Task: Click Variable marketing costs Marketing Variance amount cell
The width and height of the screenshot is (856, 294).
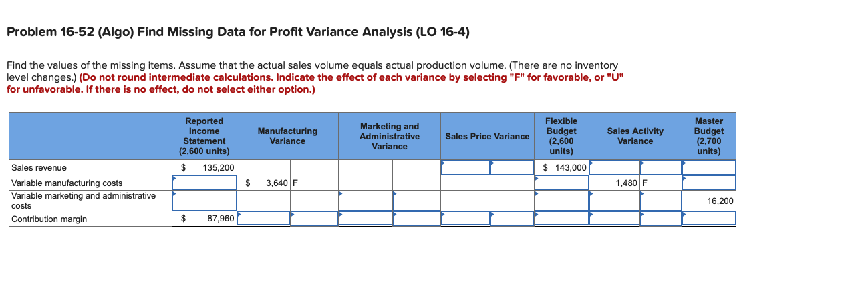Action: point(365,201)
